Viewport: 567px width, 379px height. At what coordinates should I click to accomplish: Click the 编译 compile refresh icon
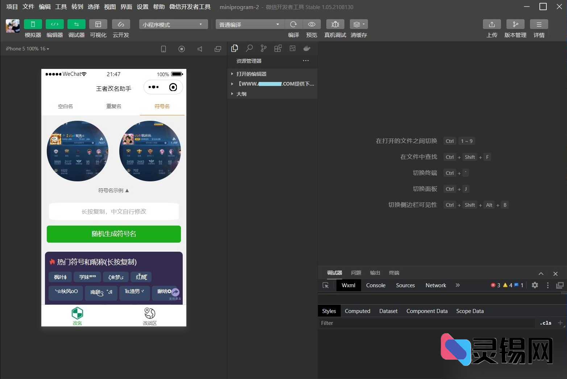(293, 24)
